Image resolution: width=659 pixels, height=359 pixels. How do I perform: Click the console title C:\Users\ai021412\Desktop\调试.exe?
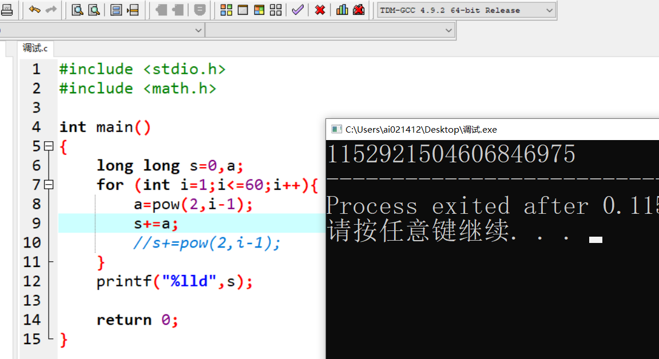point(421,130)
